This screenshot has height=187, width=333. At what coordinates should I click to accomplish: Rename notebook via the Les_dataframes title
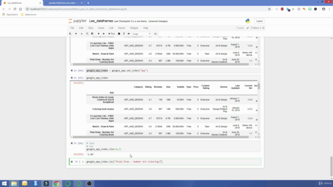101,21
